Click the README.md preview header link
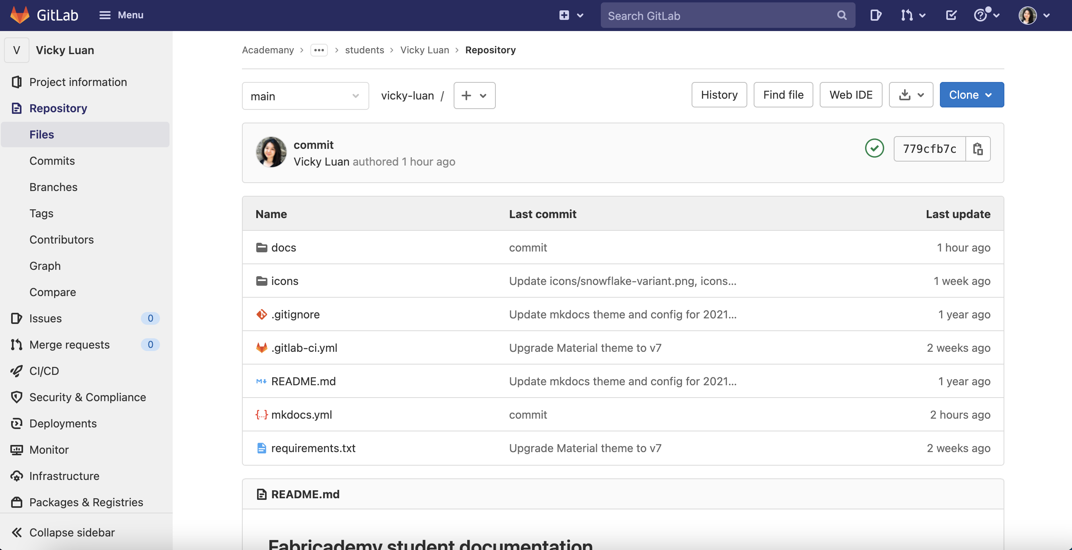 click(306, 494)
